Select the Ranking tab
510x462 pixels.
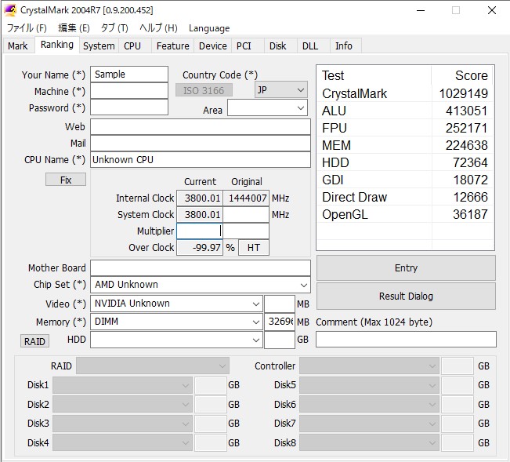[x=57, y=45]
